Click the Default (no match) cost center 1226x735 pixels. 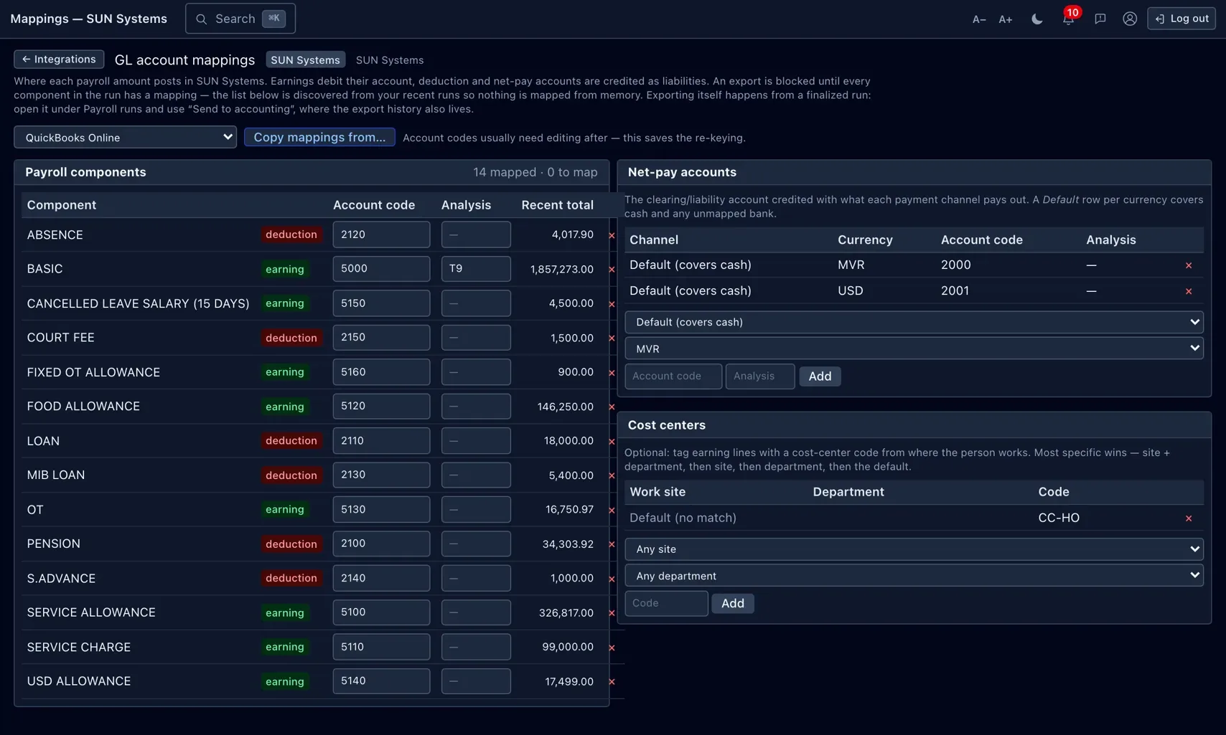(x=683, y=518)
